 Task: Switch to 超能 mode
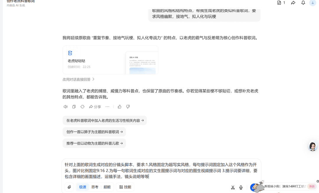[x=107, y=187]
